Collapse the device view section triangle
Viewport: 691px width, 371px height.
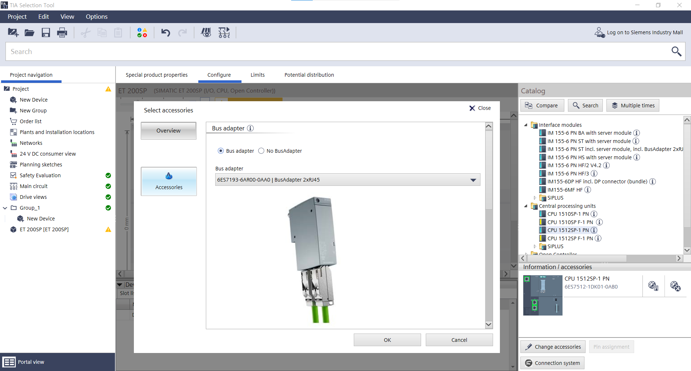(120, 285)
